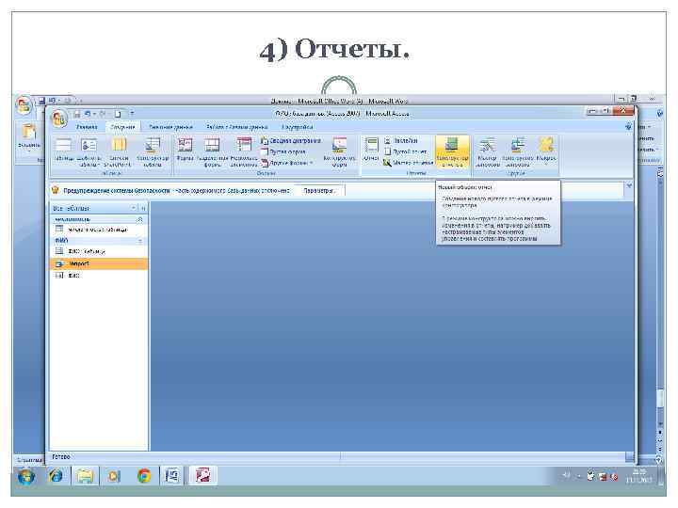The image size is (678, 508).
Task: Close the security warning message bar
Action: click(629, 185)
